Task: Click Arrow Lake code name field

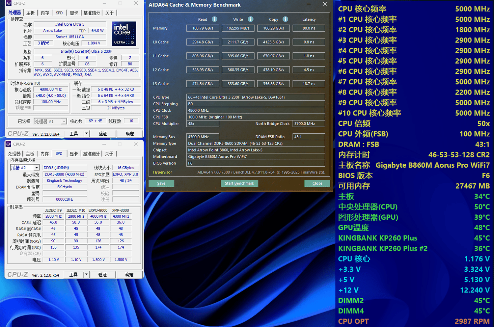Action: tap(53, 31)
